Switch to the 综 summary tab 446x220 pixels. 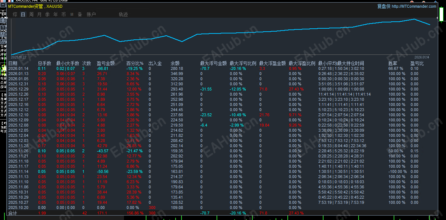click(x=15, y=15)
